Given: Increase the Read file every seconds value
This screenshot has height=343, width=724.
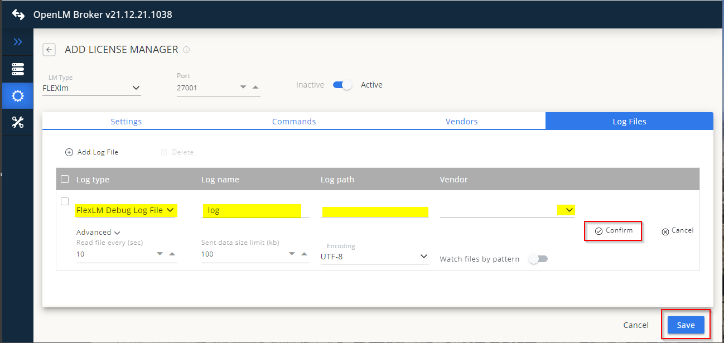Looking at the screenshot, I should click(172, 254).
